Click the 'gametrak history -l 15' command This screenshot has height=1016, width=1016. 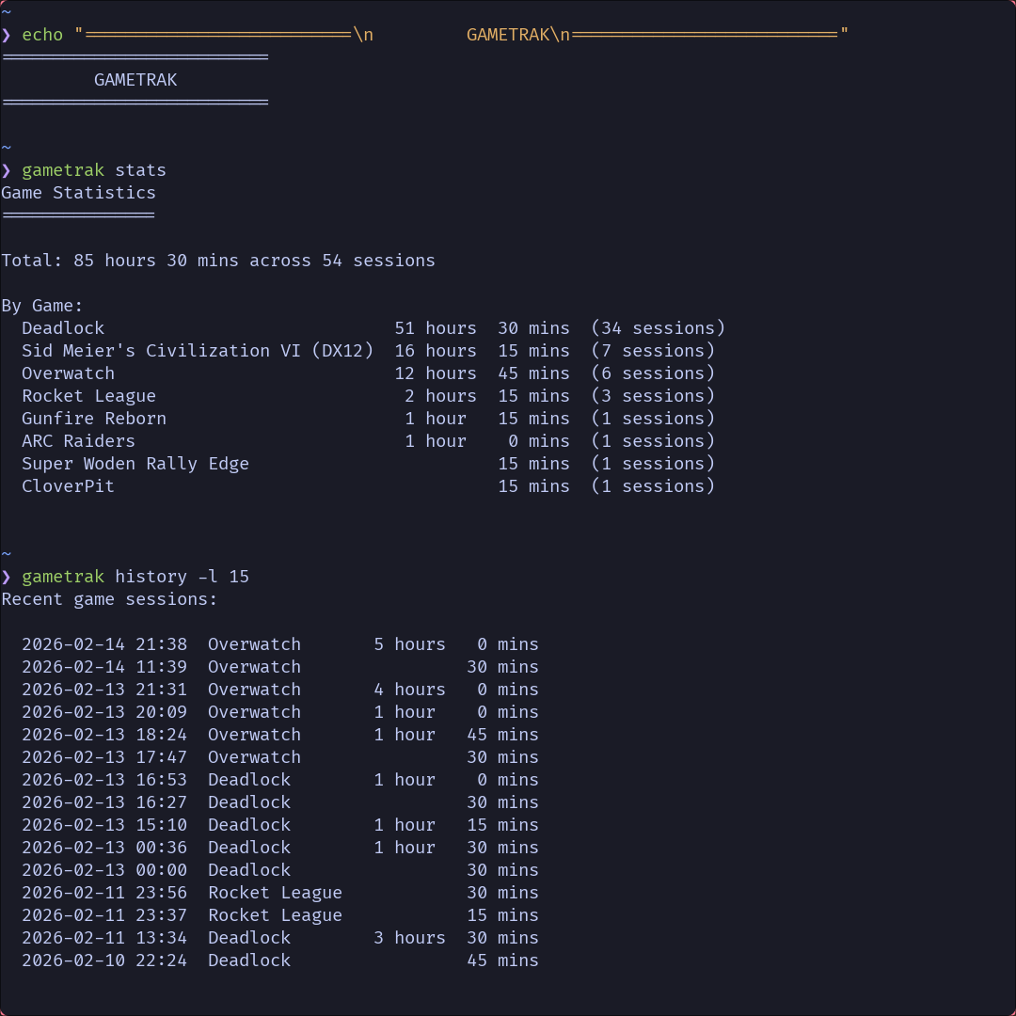coord(135,577)
